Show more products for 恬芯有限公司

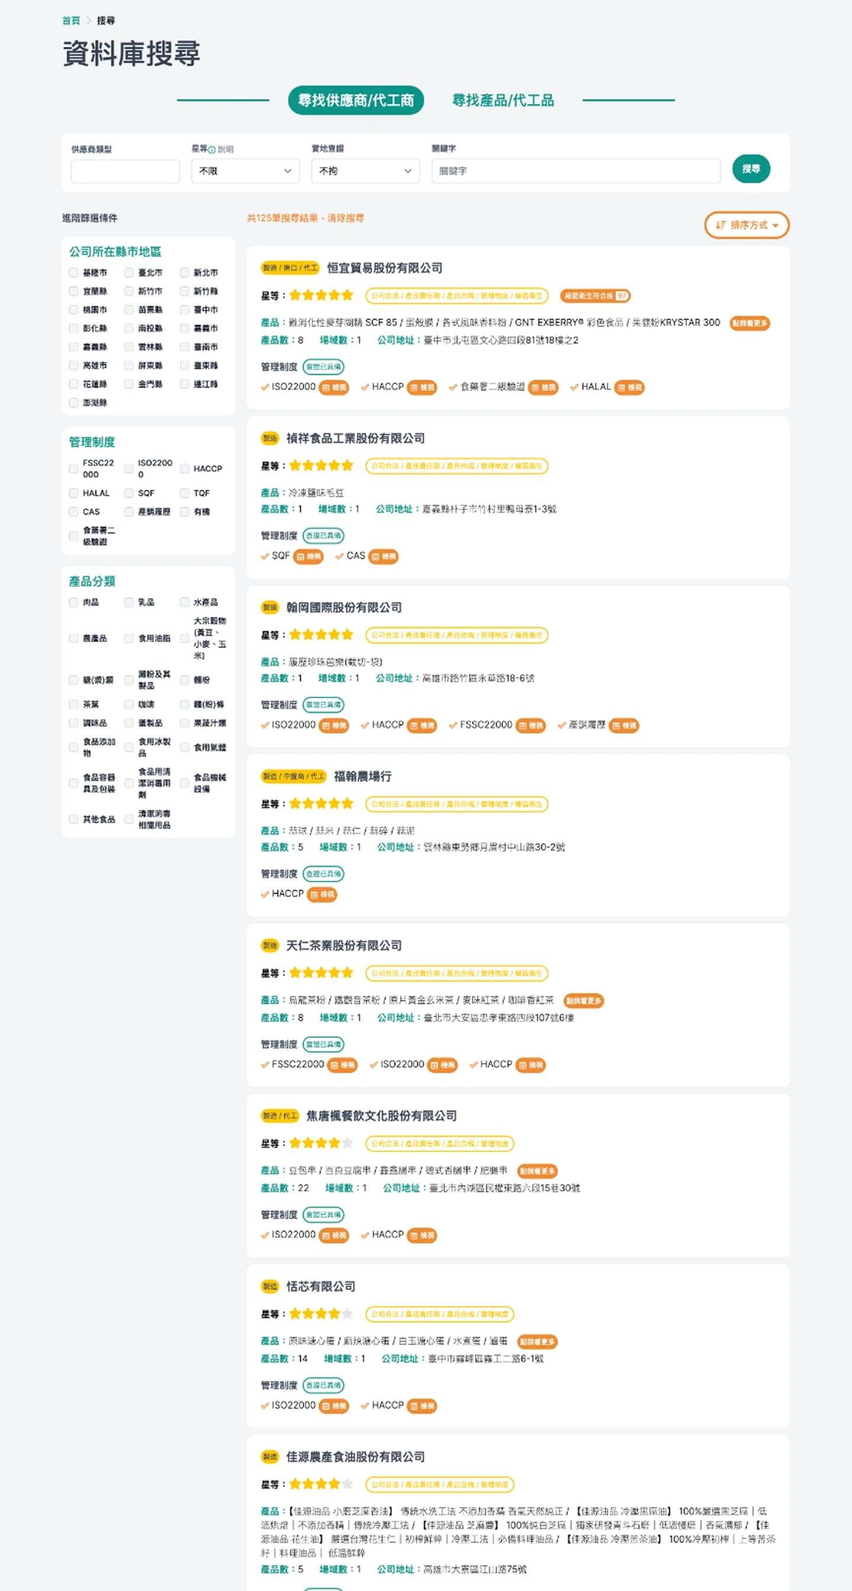(x=537, y=1342)
